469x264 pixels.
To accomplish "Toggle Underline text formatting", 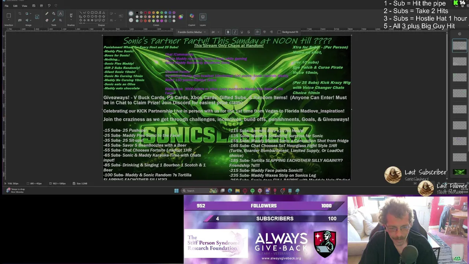I will point(241,32).
